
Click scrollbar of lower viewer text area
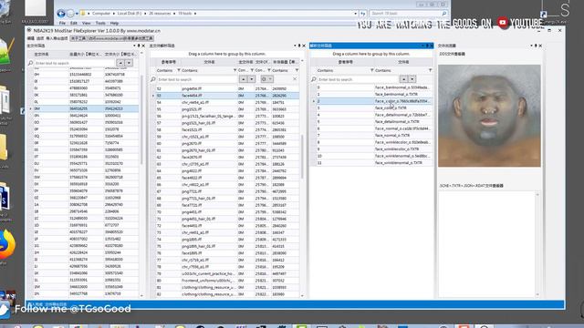click(x=537, y=244)
